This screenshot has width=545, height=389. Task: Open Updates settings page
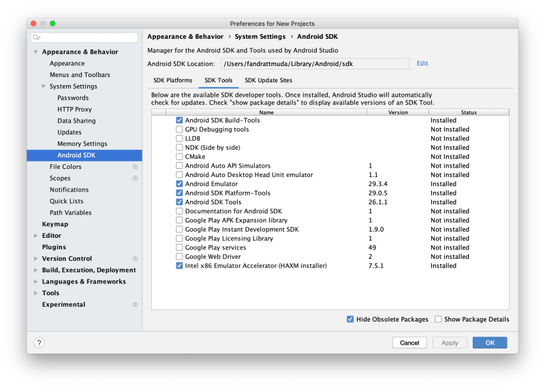[x=69, y=132]
